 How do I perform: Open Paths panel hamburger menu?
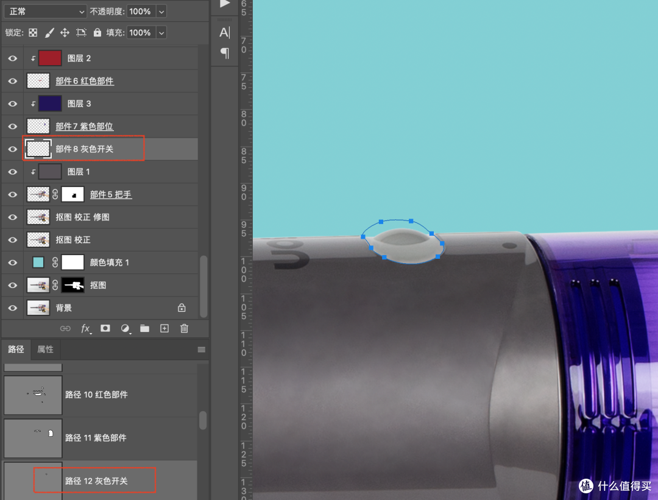click(202, 350)
